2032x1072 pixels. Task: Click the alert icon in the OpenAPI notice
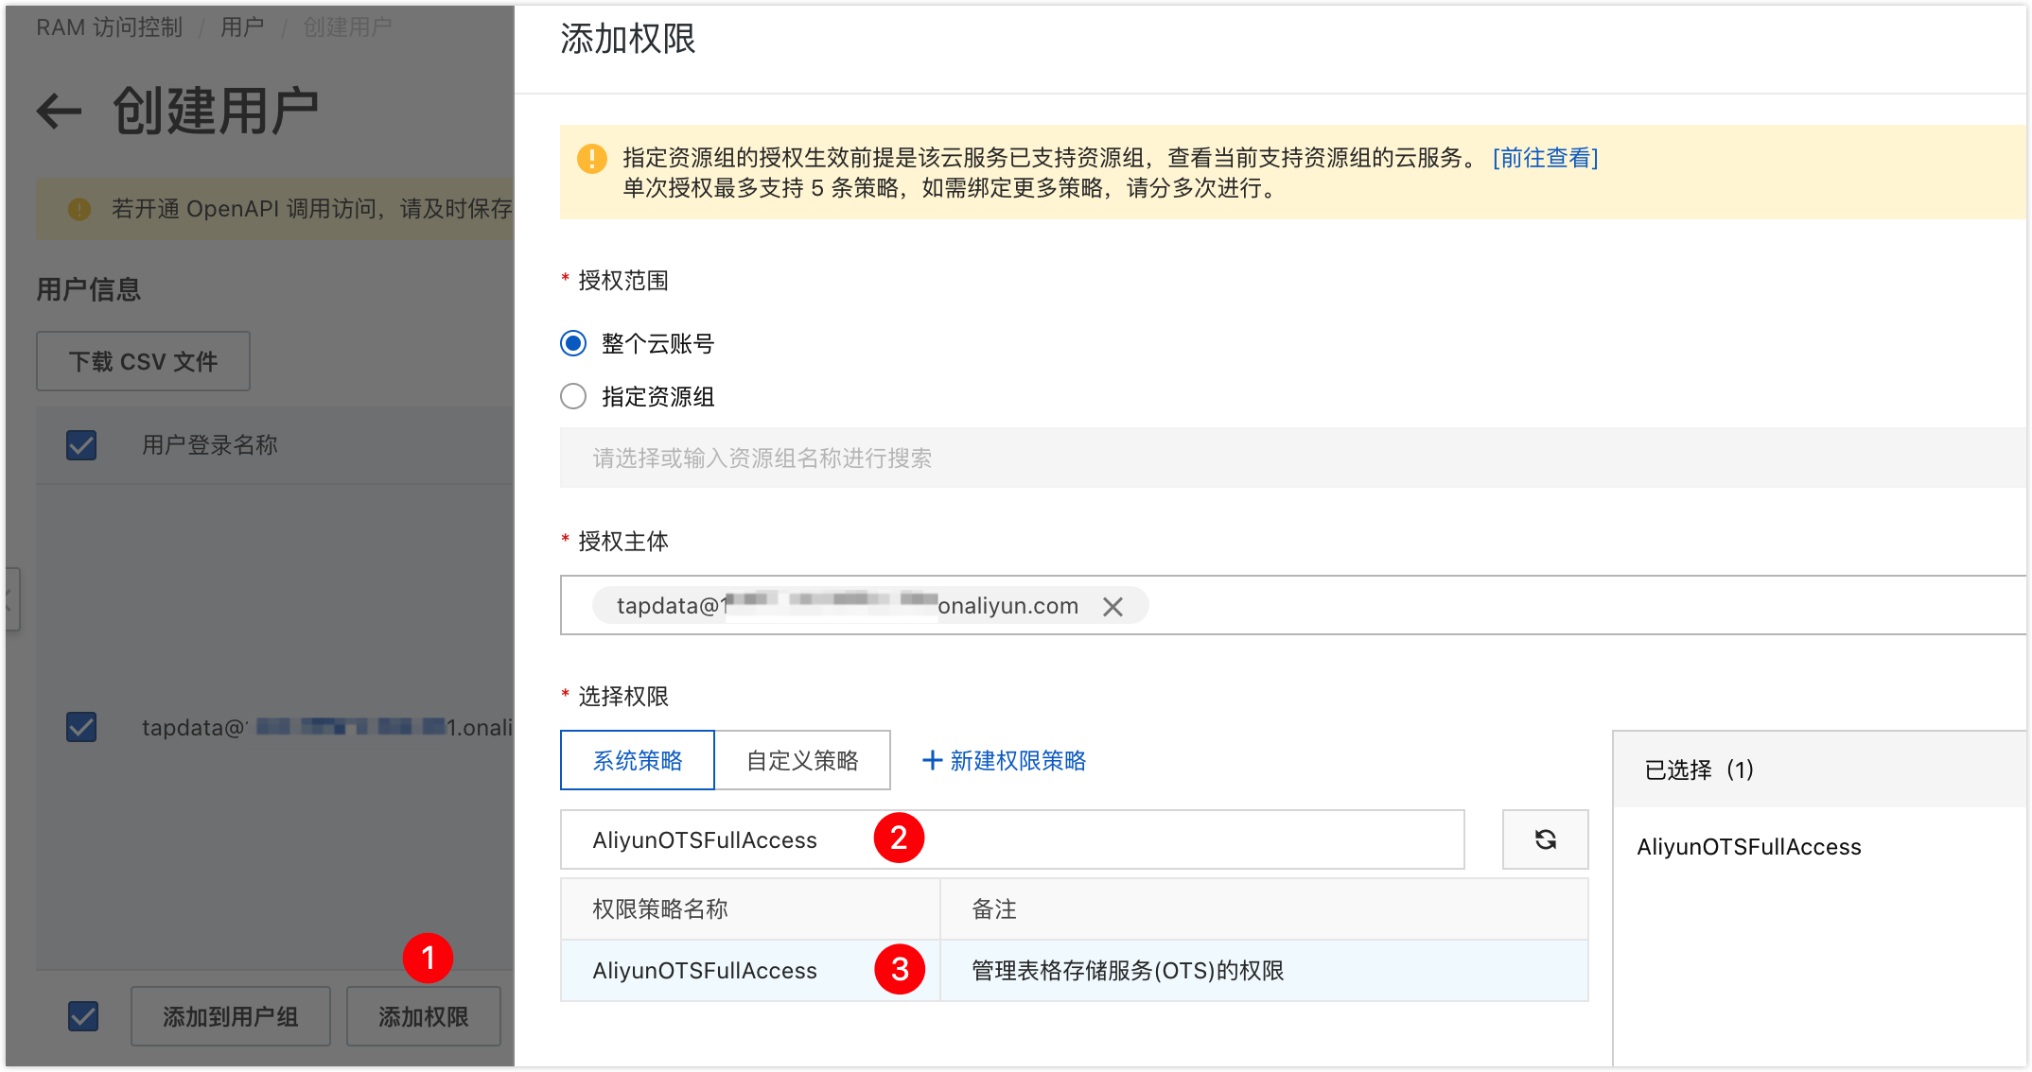click(x=81, y=209)
